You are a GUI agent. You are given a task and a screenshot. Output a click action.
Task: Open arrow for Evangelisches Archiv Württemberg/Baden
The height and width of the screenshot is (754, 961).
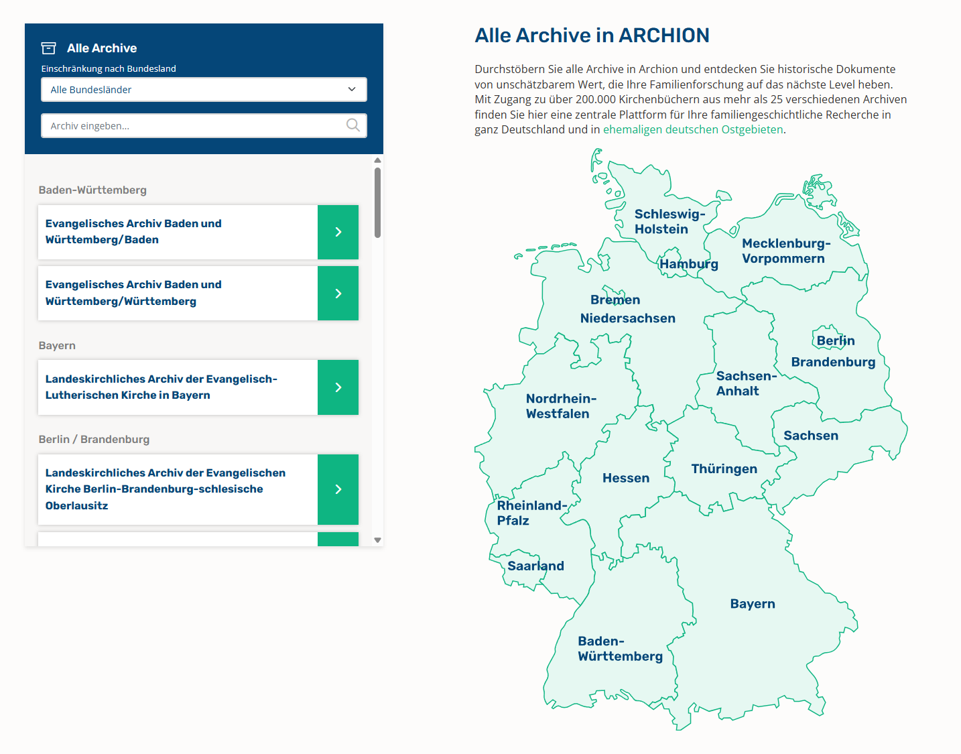point(338,232)
